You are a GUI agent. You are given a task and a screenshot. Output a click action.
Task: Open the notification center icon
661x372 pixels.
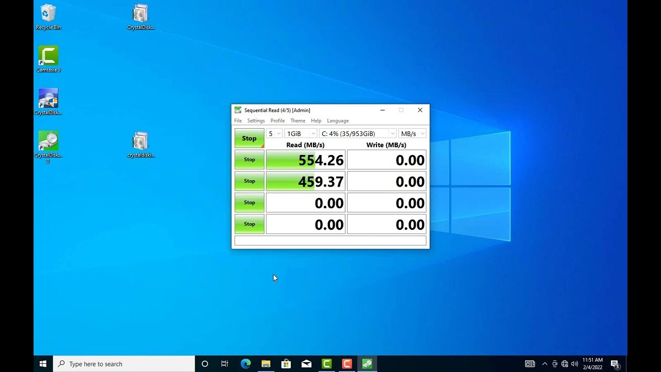pos(615,364)
